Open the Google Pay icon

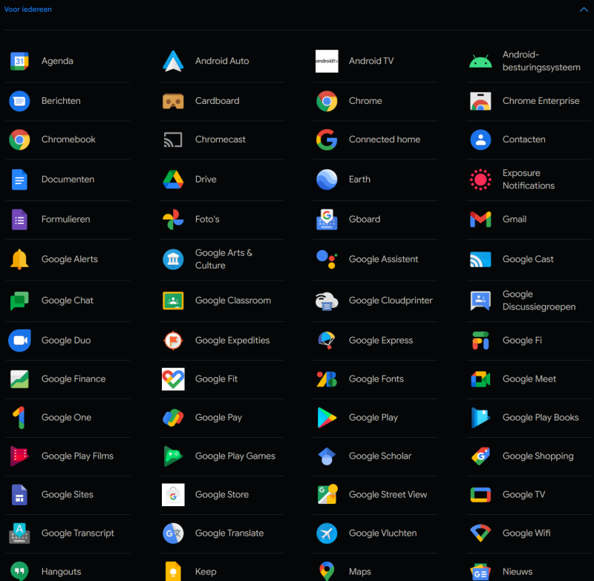(173, 418)
